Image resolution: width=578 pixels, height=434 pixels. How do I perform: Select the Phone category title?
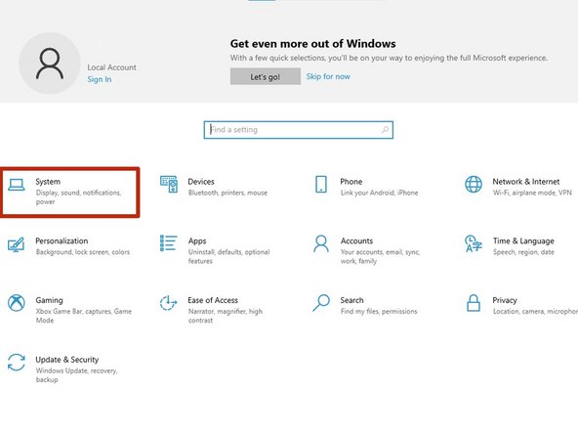[x=351, y=182]
